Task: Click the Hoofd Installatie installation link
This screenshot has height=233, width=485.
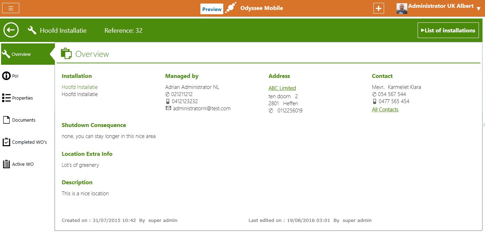Action: [x=80, y=87]
